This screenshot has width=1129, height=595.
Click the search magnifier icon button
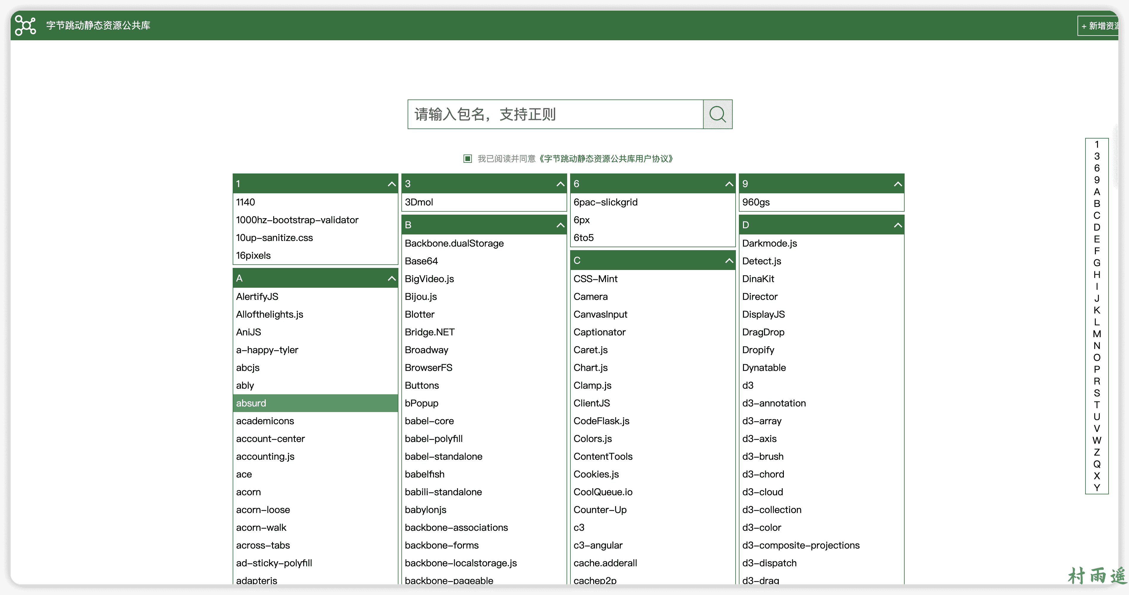click(x=717, y=114)
